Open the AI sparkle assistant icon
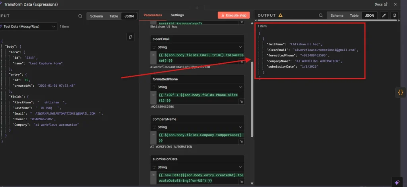407x187 pixels. pos(397,182)
